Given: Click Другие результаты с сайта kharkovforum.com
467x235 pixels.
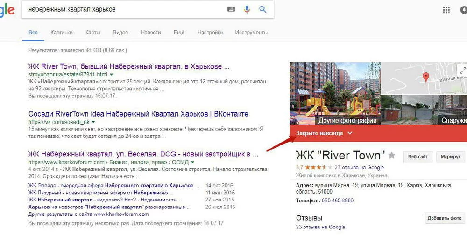Looking at the screenshot, I should coord(88,214).
